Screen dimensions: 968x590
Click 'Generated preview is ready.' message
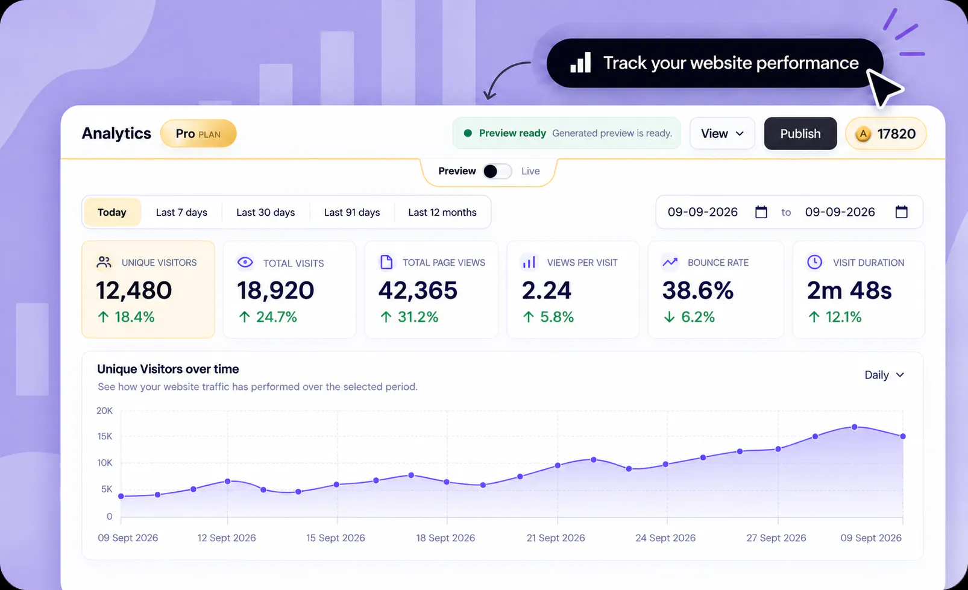tap(612, 133)
